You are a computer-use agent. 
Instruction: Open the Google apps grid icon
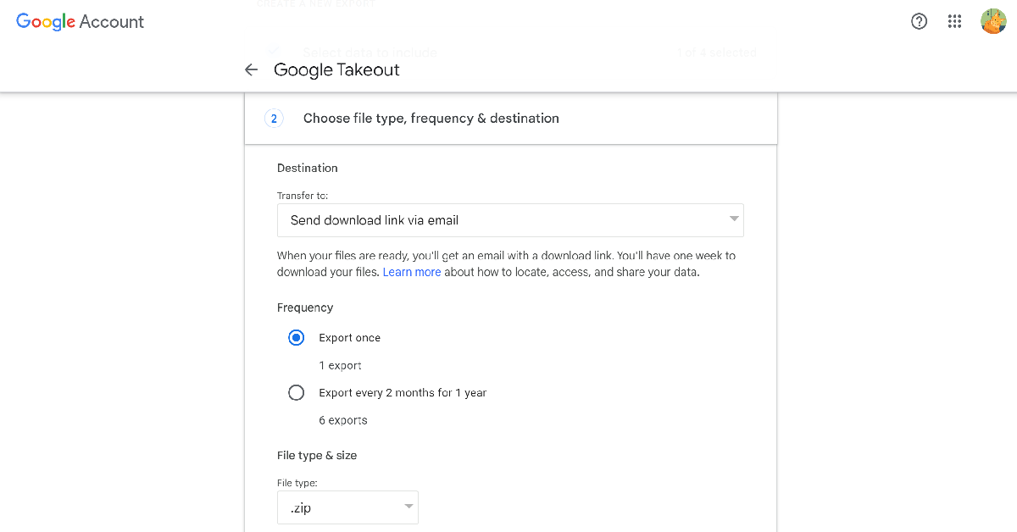click(954, 22)
